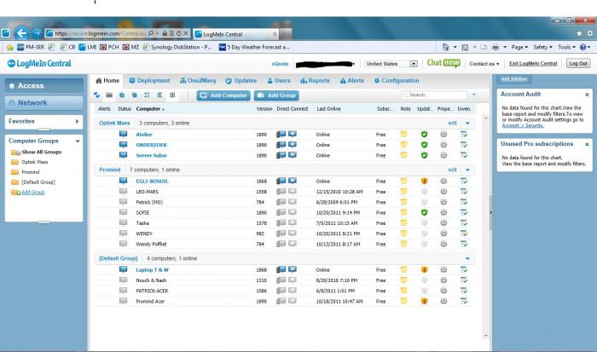This screenshot has height=352, width=597.
Task: Click the Chat now button
Action: (x=443, y=63)
